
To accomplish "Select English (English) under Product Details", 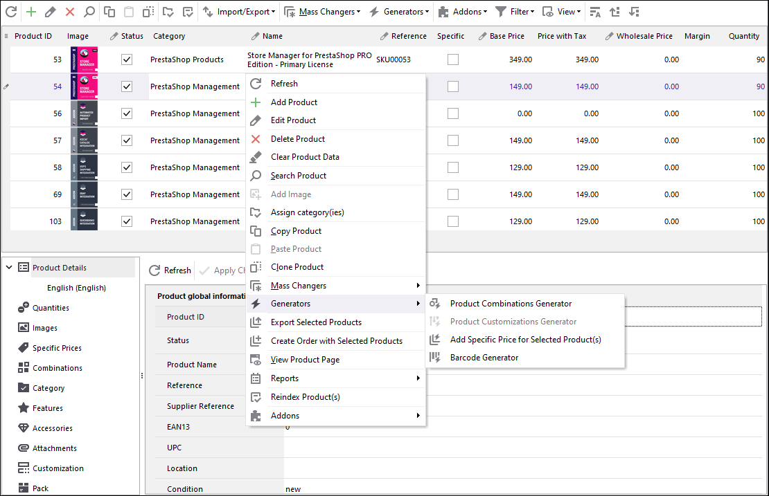I will click(76, 288).
